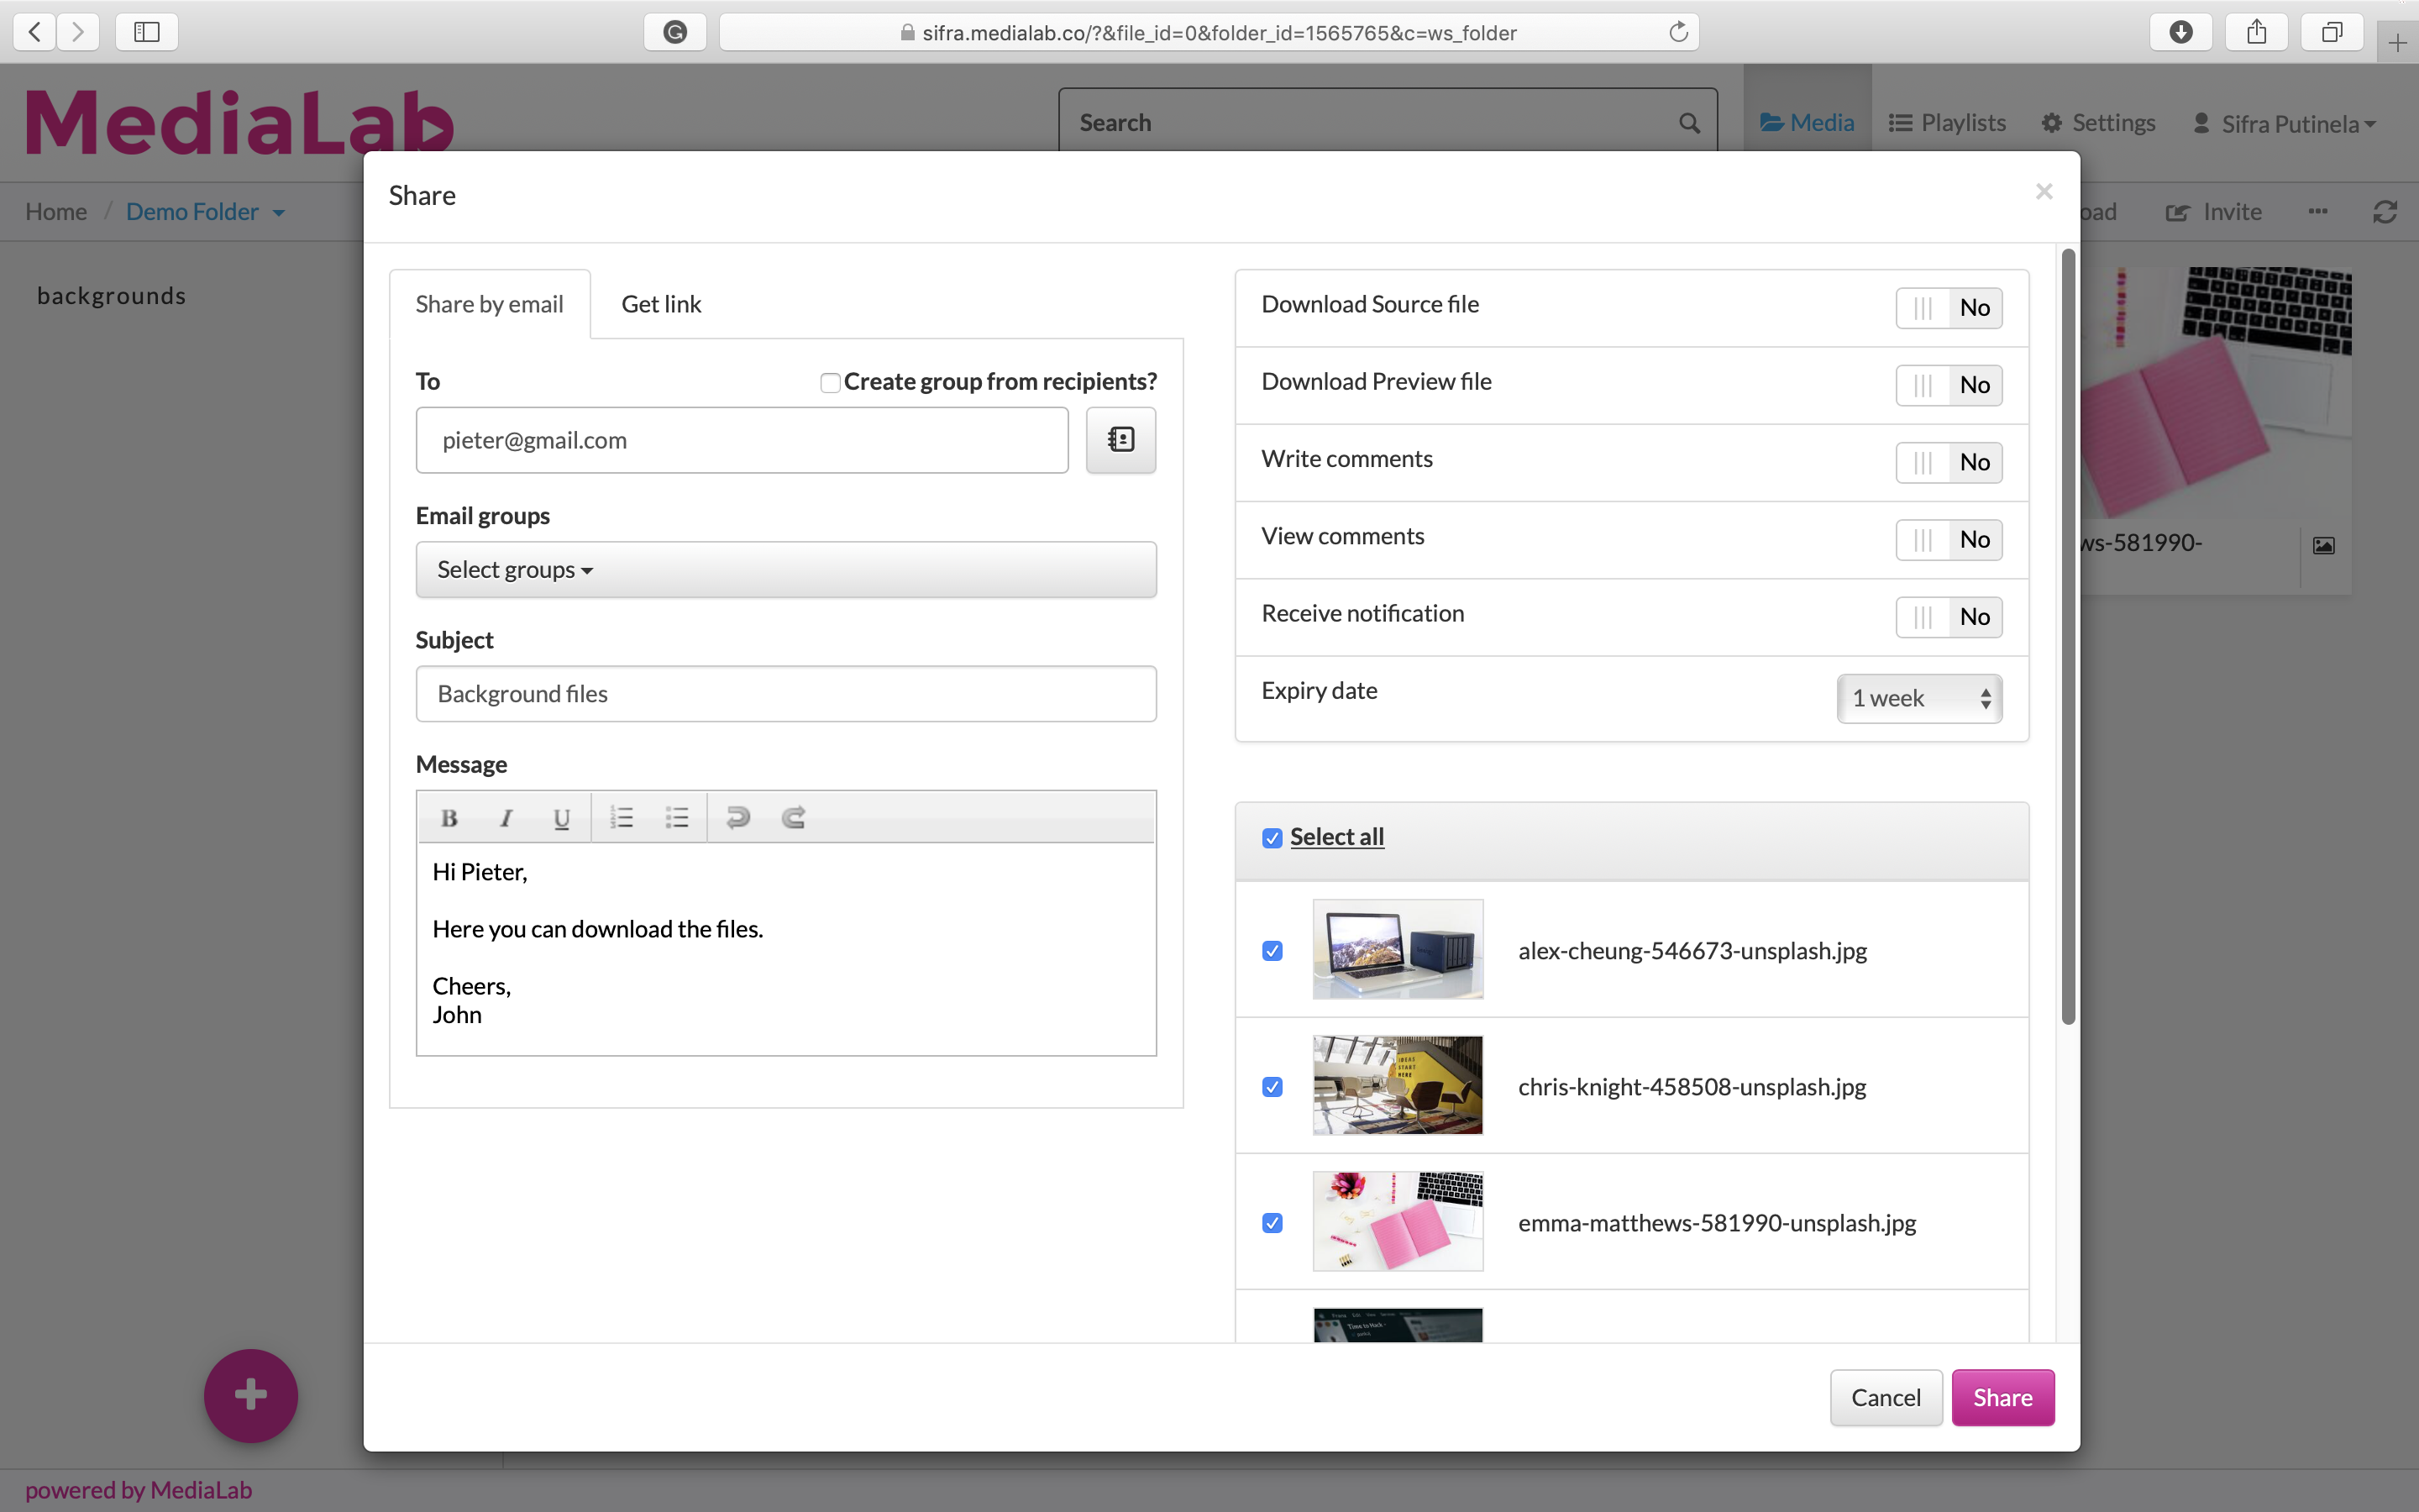Image resolution: width=2419 pixels, height=1512 pixels.
Task: Open the Select groups dropdown
Action: 787,570
